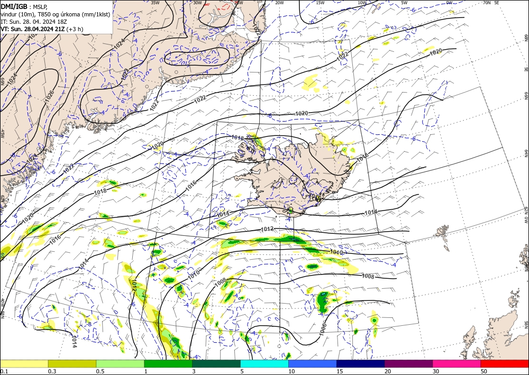This screenshot has width=529, height=375.
Task: Click the yellow 0.1–0.3 legend swatch
Action: (24, 363)
